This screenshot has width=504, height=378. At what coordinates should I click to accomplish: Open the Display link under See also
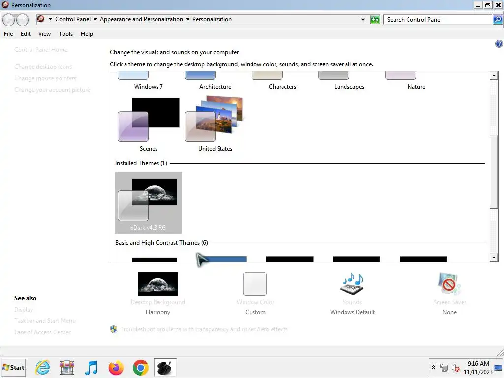[x=24, y=310]
